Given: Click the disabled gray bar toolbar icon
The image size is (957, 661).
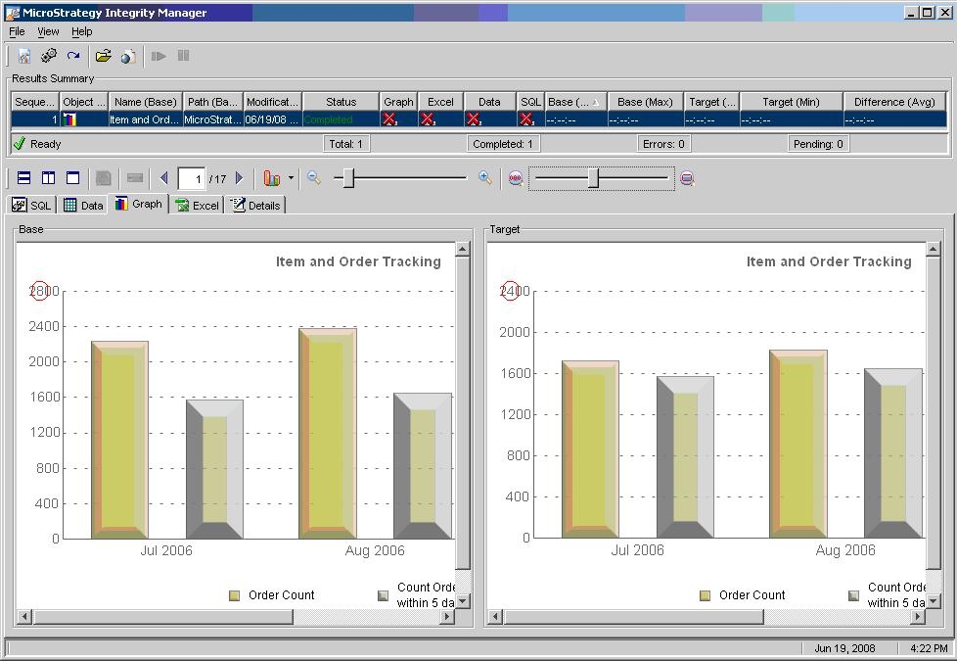Looking at the screenshot, I should [x=135, y=178].
